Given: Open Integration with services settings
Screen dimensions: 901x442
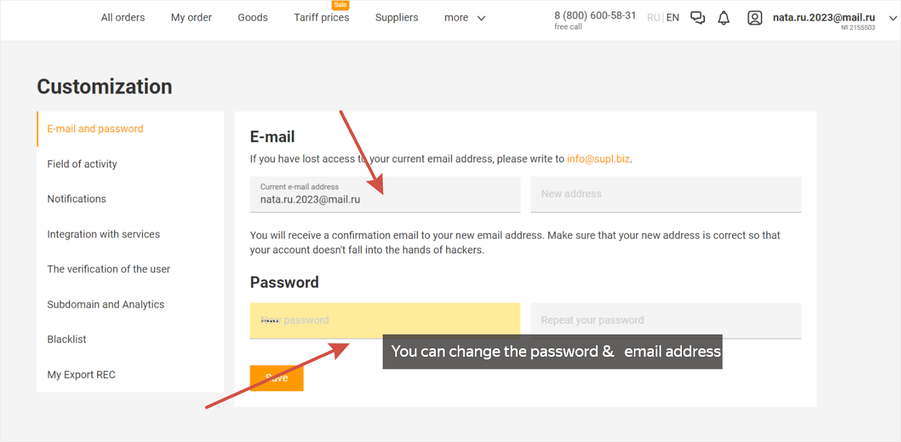Looking at the screenshot, I should (x=104, y=234).
